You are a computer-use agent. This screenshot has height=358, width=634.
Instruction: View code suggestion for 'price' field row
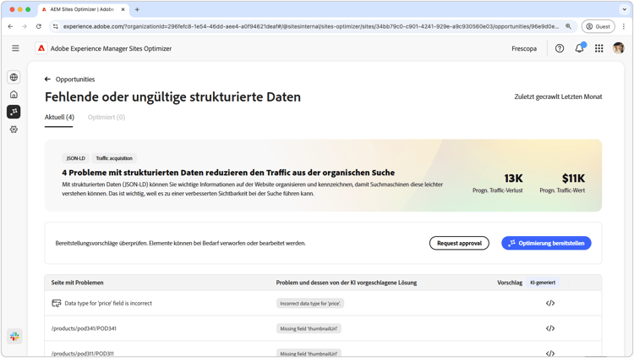pos(550,303)
